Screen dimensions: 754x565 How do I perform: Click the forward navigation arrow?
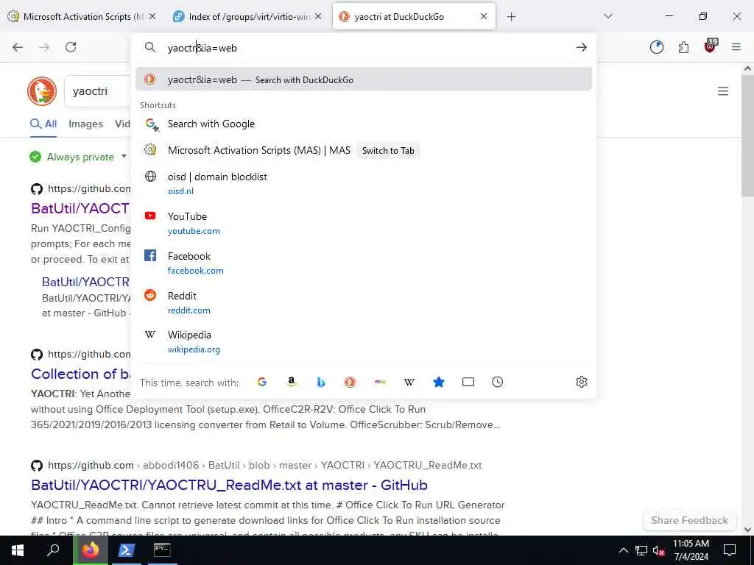click(x=44, y=47)
